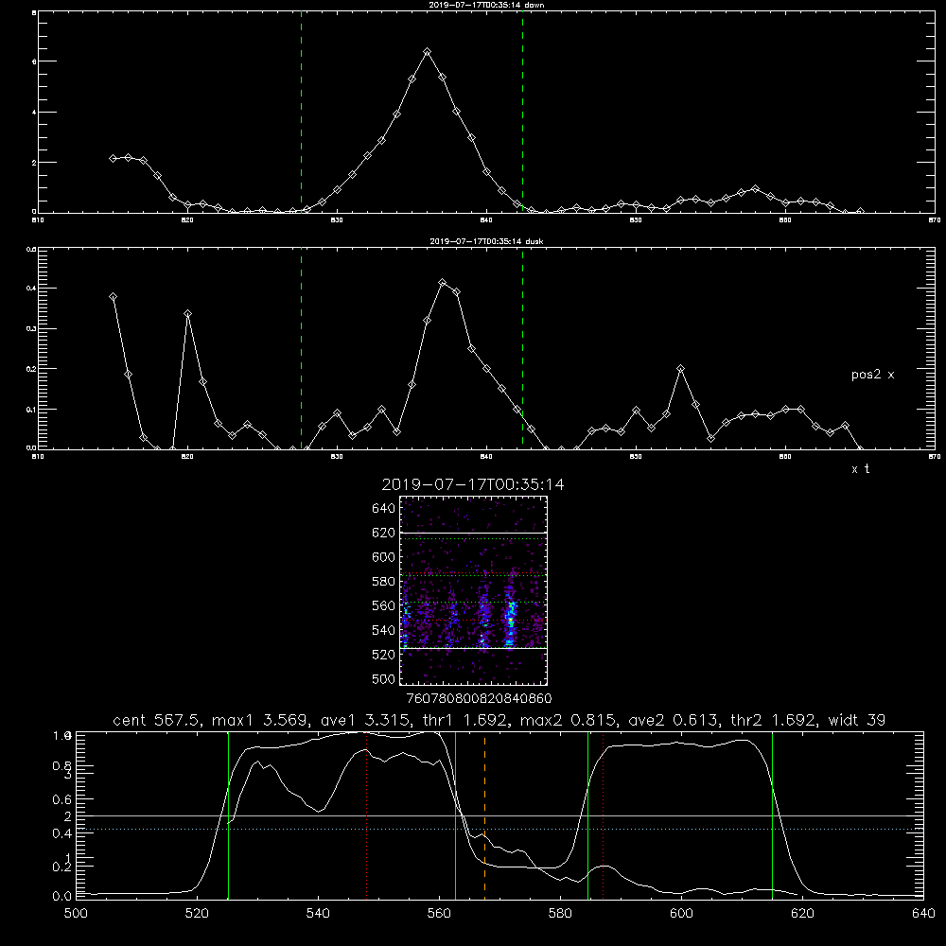The image size is (946, 946).
Task: Click bottom plot x-axis label 620
Action: 802,914
